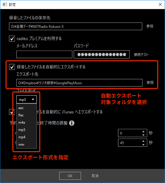The image size is (165, 183).
Task: Click 取消 to cancel the settings
Action: [x=95, y=176]
